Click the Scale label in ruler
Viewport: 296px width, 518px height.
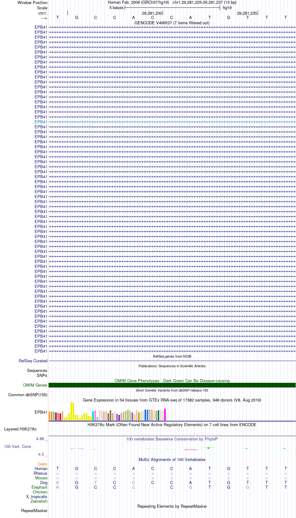(42, 8)
